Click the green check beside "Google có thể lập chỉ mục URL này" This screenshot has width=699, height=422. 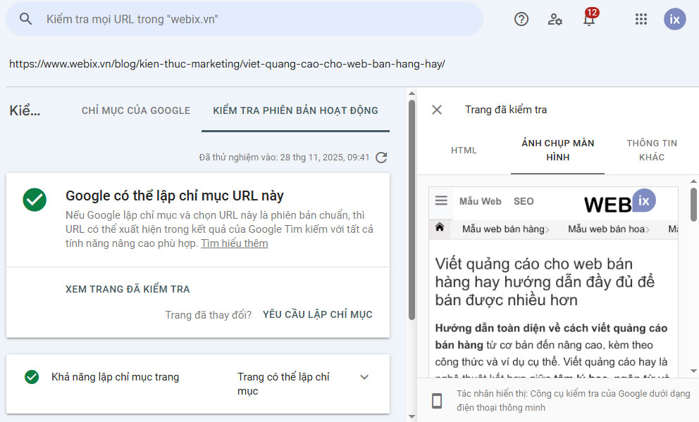point(35,200)
